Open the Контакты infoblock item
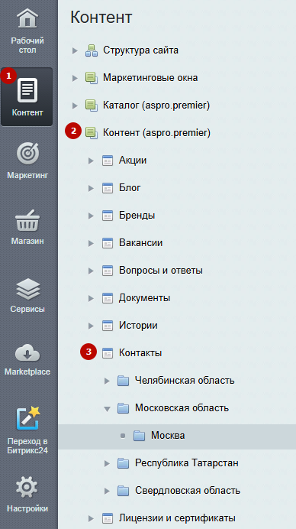This screenshot has height=529, width=296. (140, 353)
